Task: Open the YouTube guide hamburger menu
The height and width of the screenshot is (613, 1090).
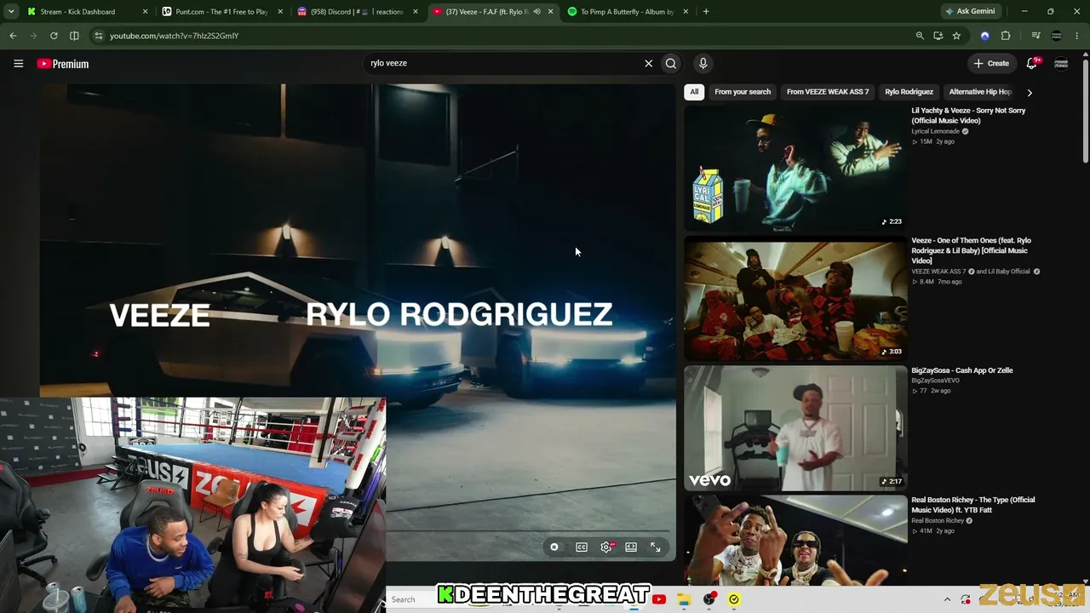Action: click(18, 63)
